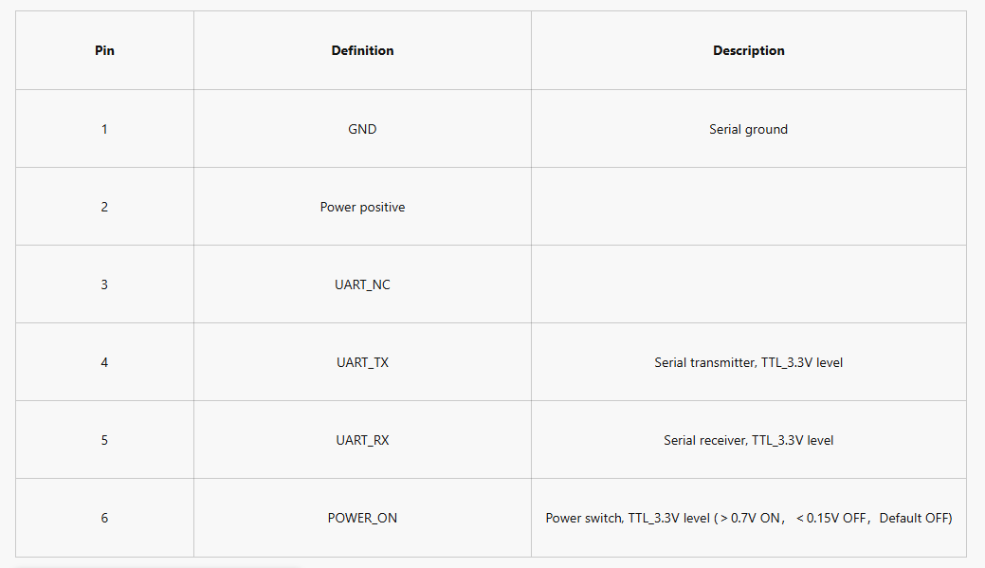Click the Serial ground description text
985x568 pixels.
748,129
